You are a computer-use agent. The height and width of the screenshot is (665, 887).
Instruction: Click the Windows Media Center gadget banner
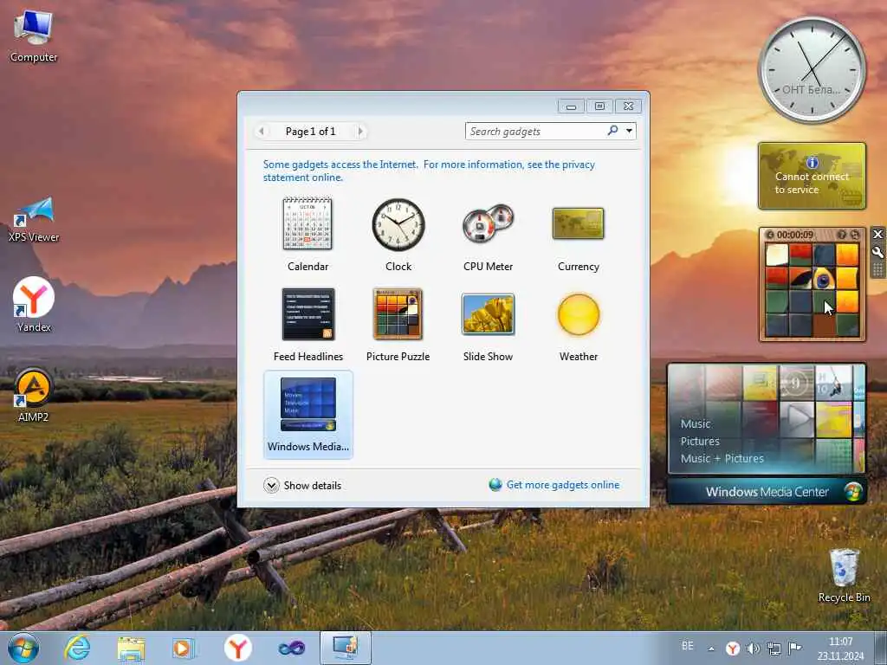tap(767, 492)
